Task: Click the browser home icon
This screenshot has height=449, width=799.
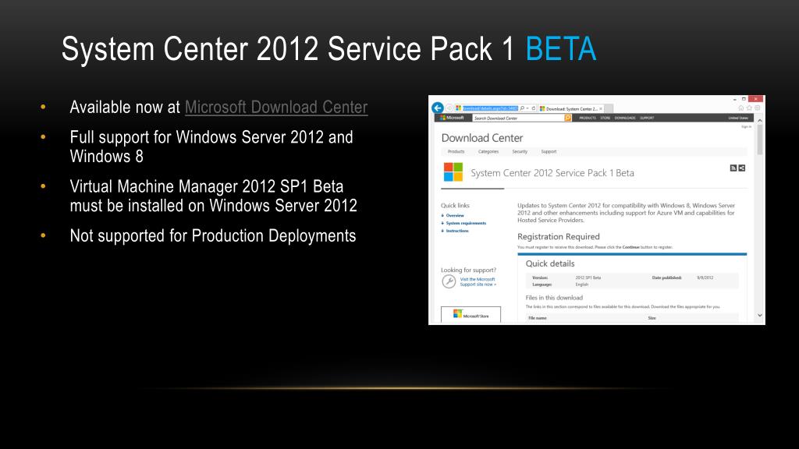Action: point(741,108)
